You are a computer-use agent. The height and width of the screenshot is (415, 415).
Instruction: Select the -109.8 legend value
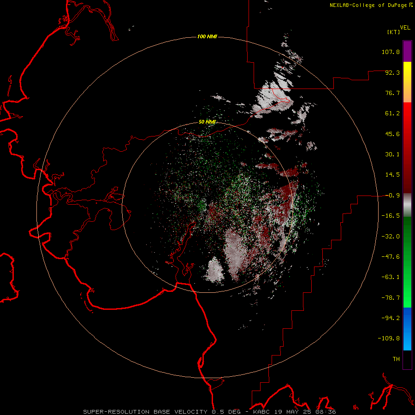click(389, 338)
